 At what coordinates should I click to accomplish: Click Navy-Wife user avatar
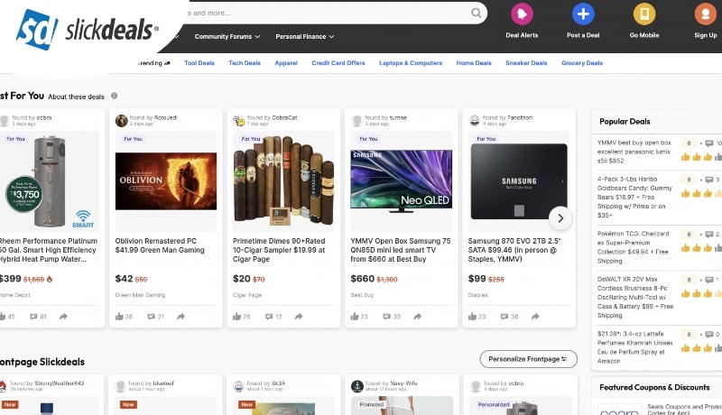click(x=357, y=386)
